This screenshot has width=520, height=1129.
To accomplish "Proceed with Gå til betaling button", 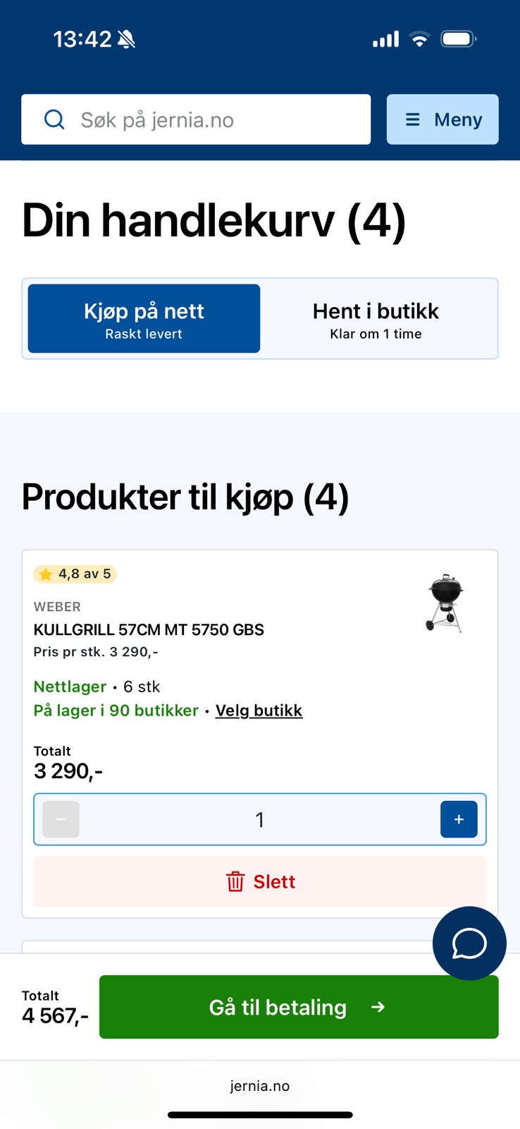I will (x=299, y=1007).
